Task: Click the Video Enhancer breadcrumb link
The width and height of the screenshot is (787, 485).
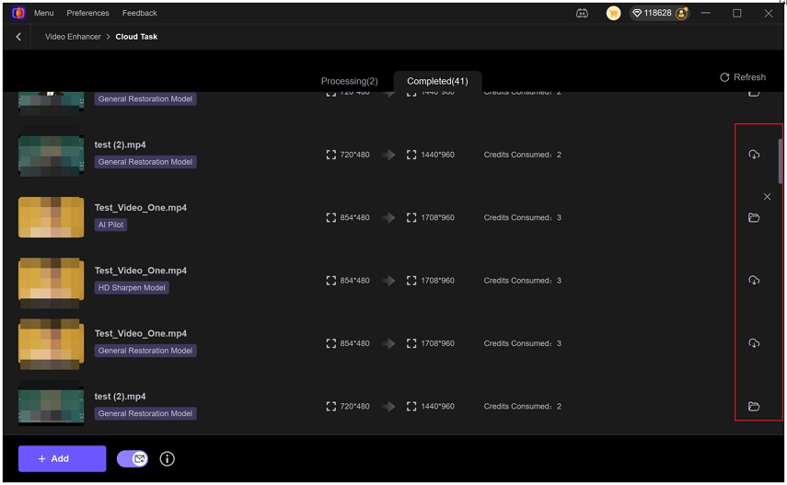Action: tap(73, 37)
